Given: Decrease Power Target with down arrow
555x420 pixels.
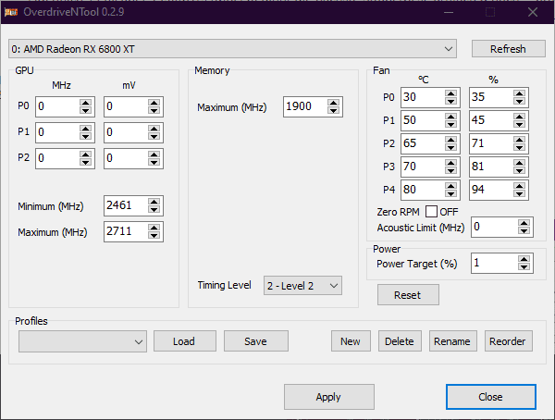Looking at the screenshot, I should (x=524, y=267).
